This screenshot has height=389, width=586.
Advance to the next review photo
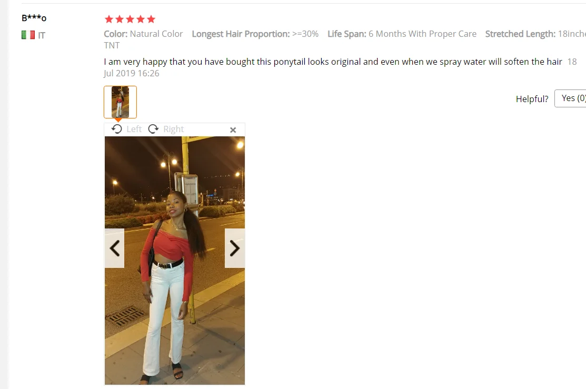pos(235,248)
